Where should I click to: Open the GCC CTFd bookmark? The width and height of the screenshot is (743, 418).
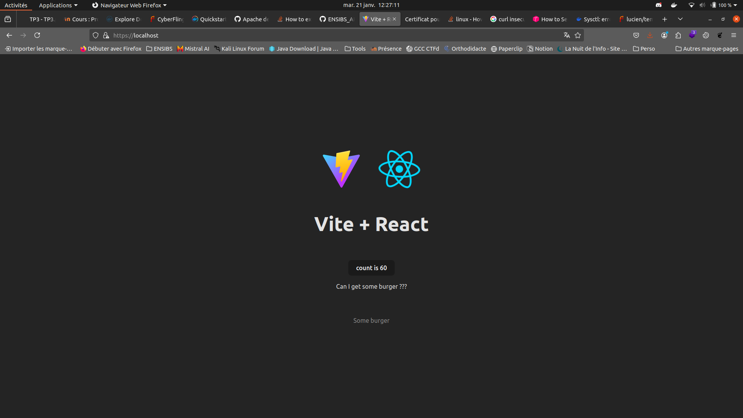click(x=423, y=49)
